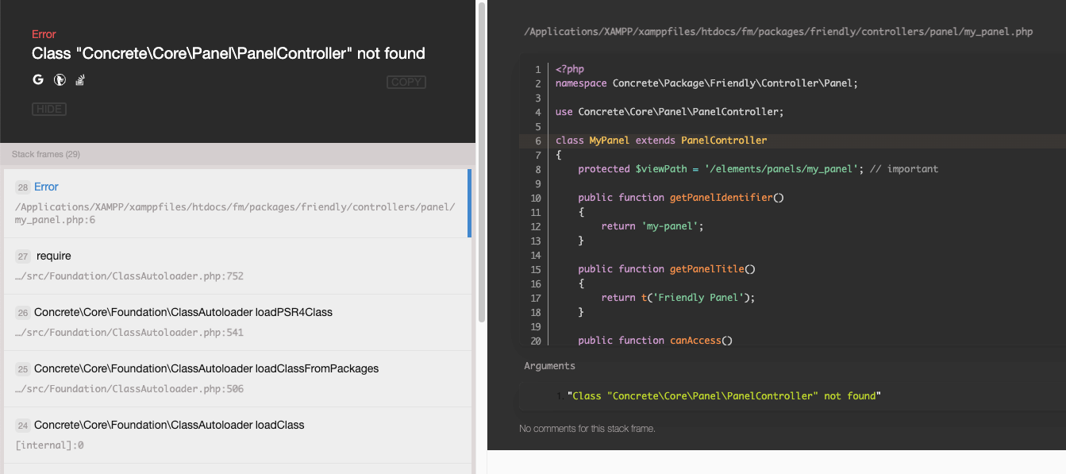The width and height of the screenshot is (1066, 474).
Task: Open stack frame 24 loadClass
Action: click(x=236, y=435)
